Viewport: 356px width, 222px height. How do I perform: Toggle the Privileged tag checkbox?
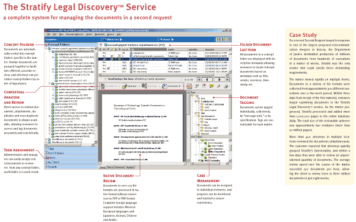(x=196, y=125)
